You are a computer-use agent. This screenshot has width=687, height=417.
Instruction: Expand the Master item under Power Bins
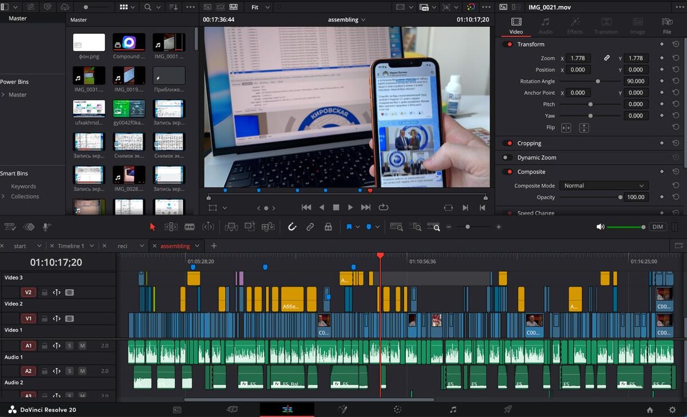[x=3, y=95]
